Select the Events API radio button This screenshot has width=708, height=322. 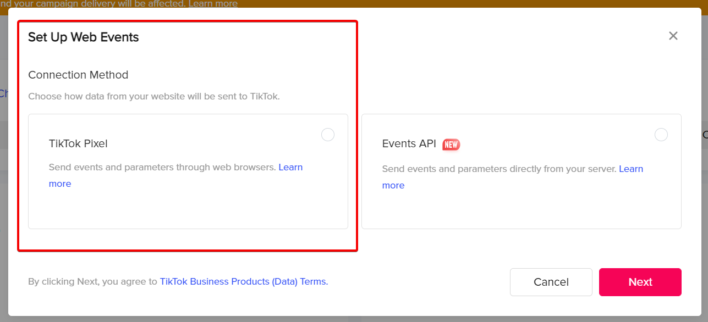click(661, 135)
